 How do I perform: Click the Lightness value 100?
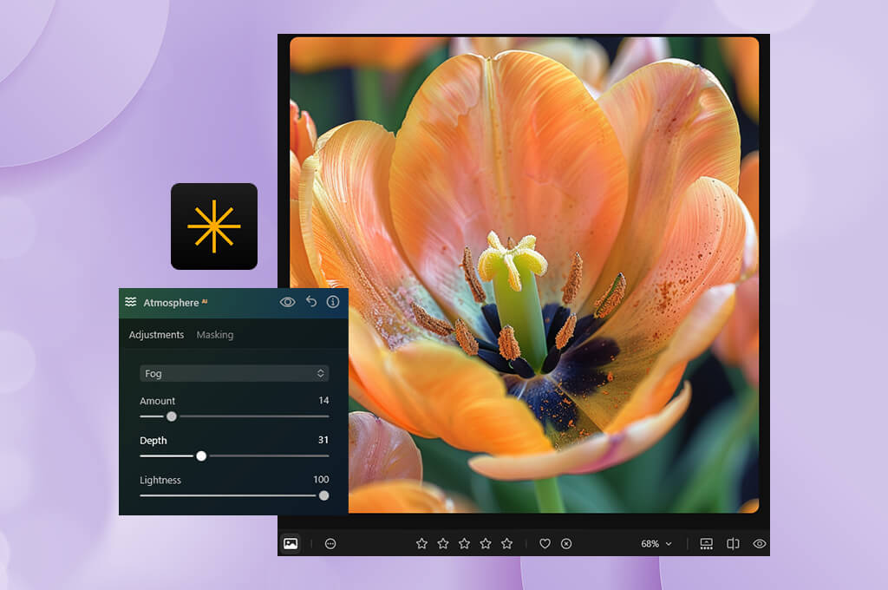(321, 480)
